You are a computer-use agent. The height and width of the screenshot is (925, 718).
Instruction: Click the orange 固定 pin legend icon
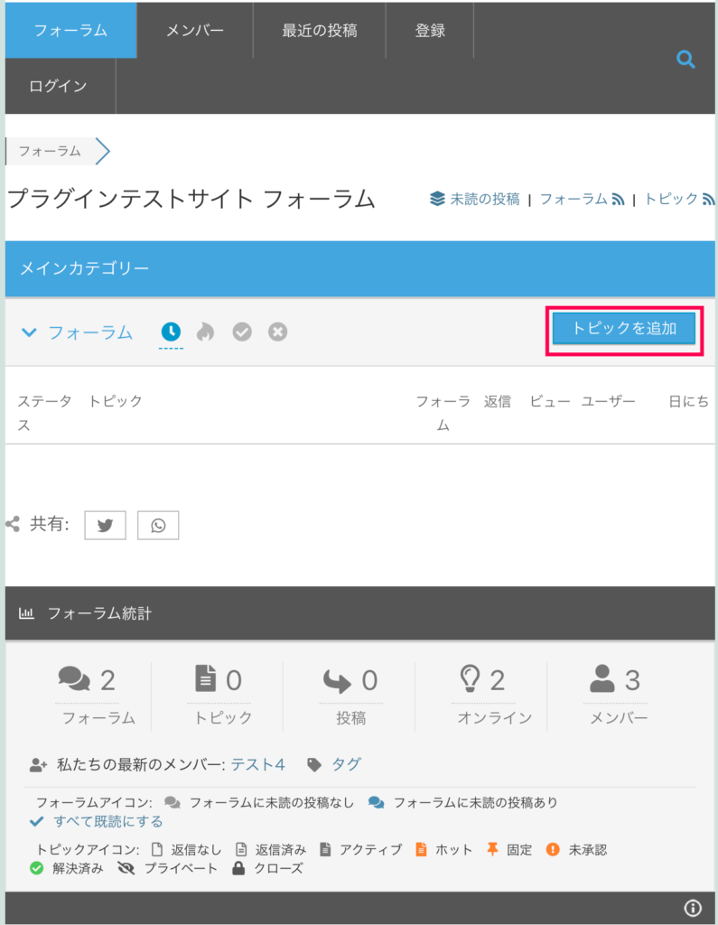pos(492,849)
